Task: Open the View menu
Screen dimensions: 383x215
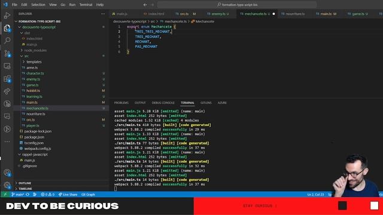Action: point(53,5)
